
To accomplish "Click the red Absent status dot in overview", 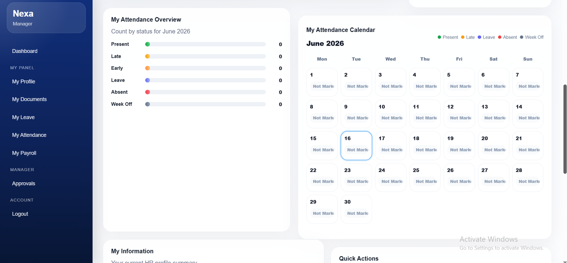I will click(148, 92).
